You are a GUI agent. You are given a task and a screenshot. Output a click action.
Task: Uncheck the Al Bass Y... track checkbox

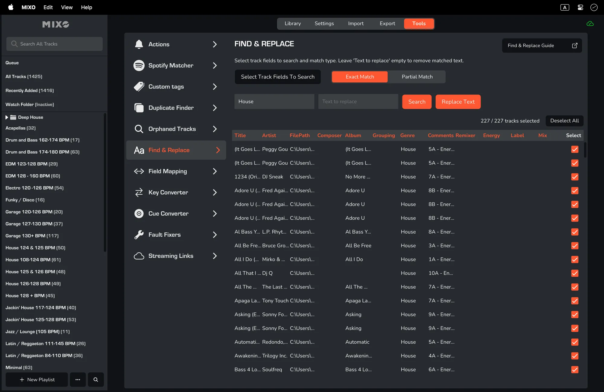pos(575,232)
